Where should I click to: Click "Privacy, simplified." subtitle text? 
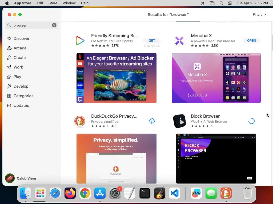point(105,122)
